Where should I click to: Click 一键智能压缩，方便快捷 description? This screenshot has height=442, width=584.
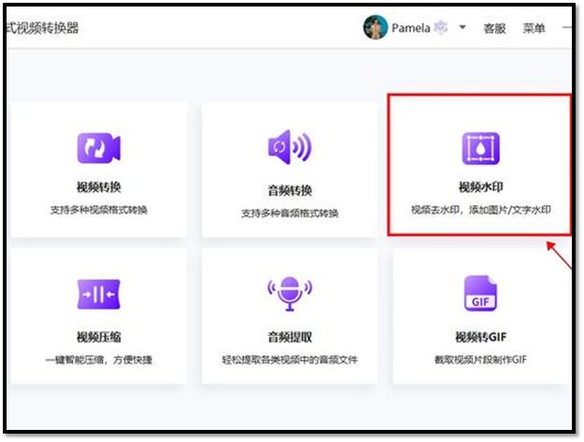(99, 360)
